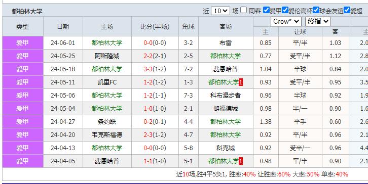Select the date cell 24-04-20

(63, 134)
